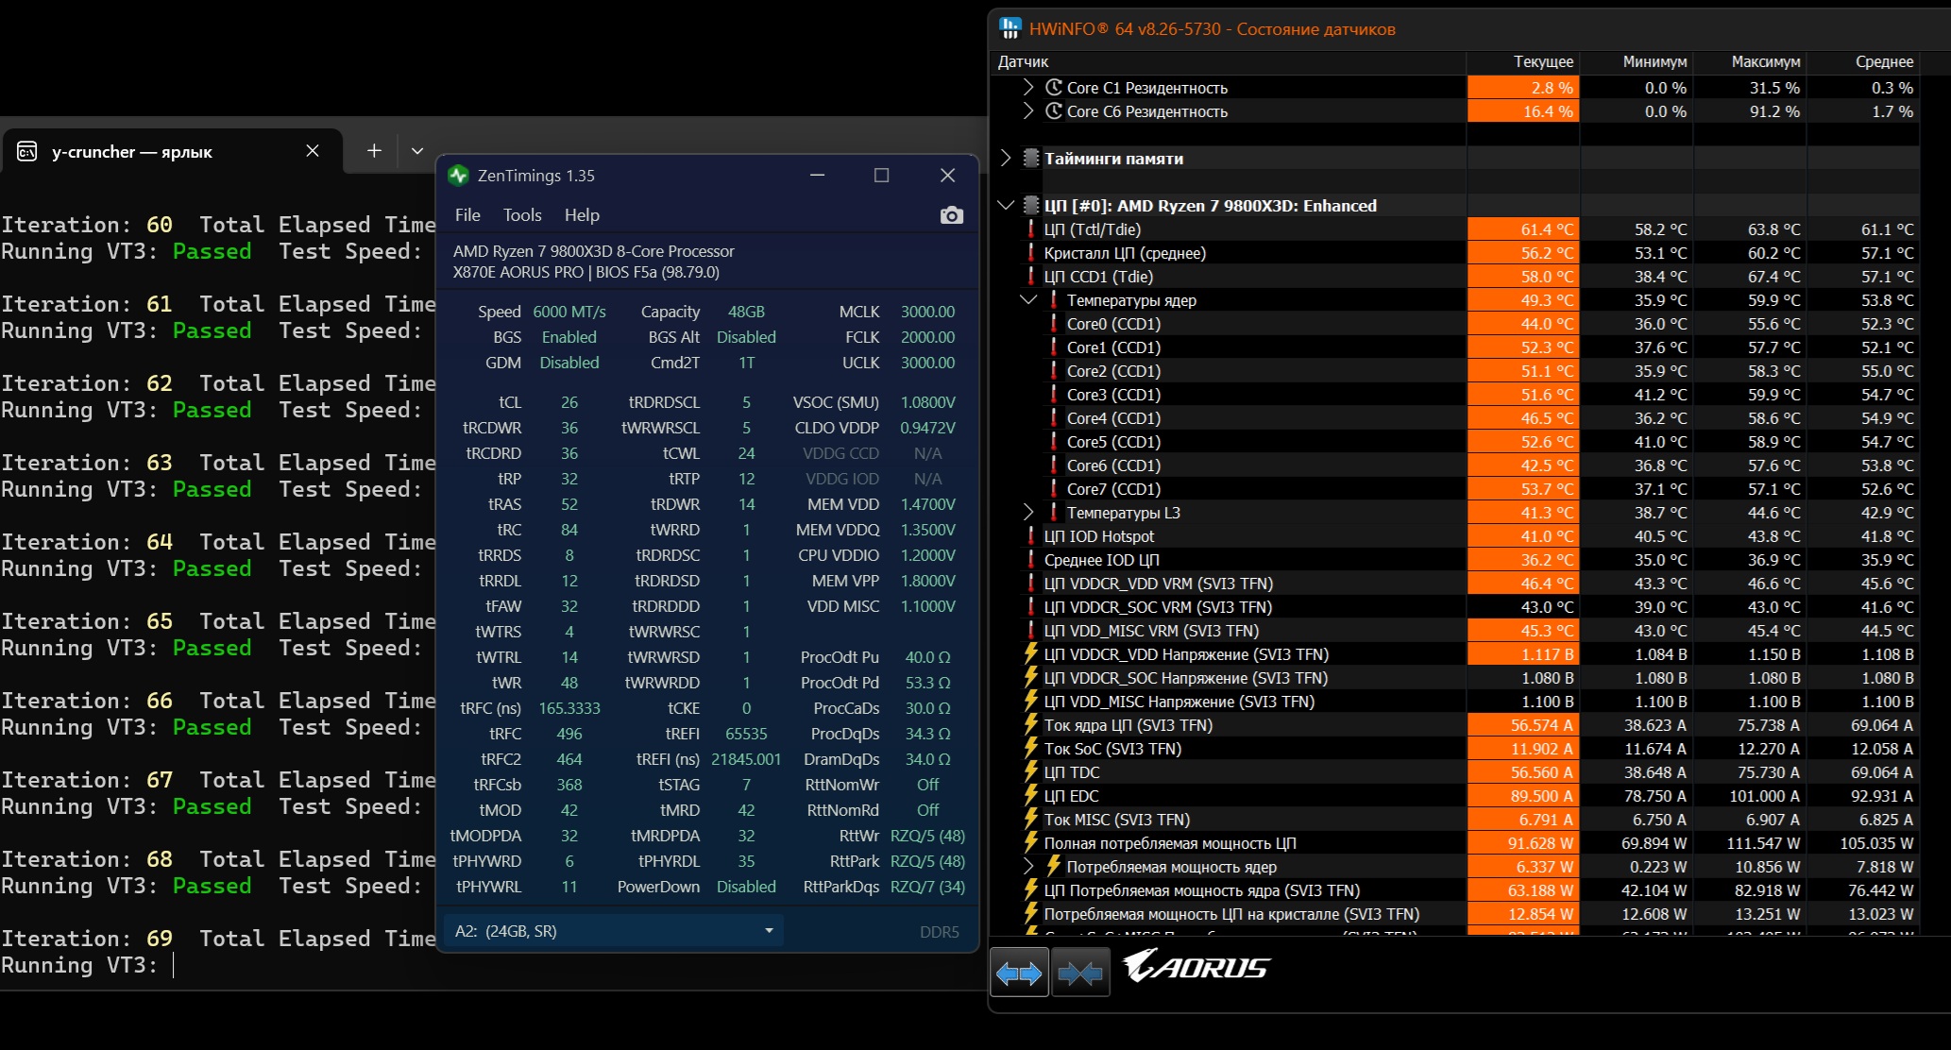Click the ZenTimings screenshot camera icon
1951x1050 pixels.
951,215
